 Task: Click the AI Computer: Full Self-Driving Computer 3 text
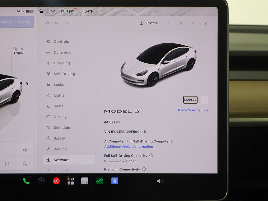[138, 141]
